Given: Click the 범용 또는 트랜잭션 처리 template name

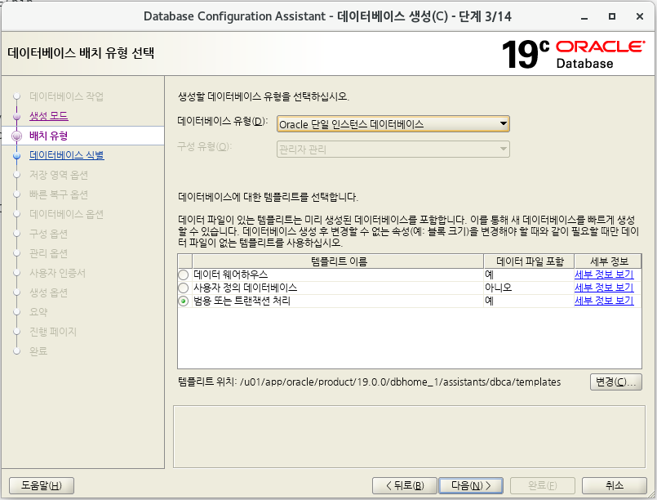Looking at the screenshot, I should tap(242, 301).
